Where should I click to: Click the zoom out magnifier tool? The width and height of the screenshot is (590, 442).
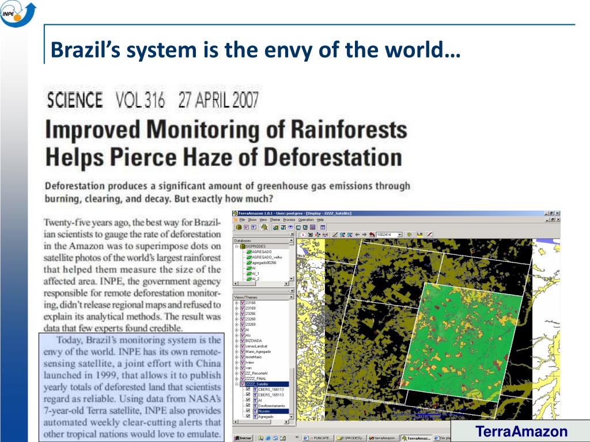tap(350, 235)
